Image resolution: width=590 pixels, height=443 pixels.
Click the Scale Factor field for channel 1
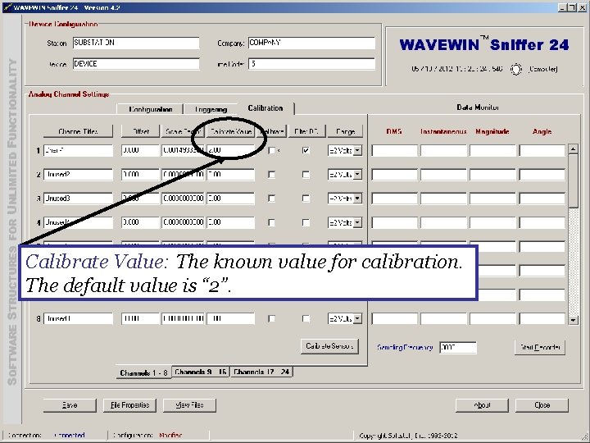[x=183, y=150]
